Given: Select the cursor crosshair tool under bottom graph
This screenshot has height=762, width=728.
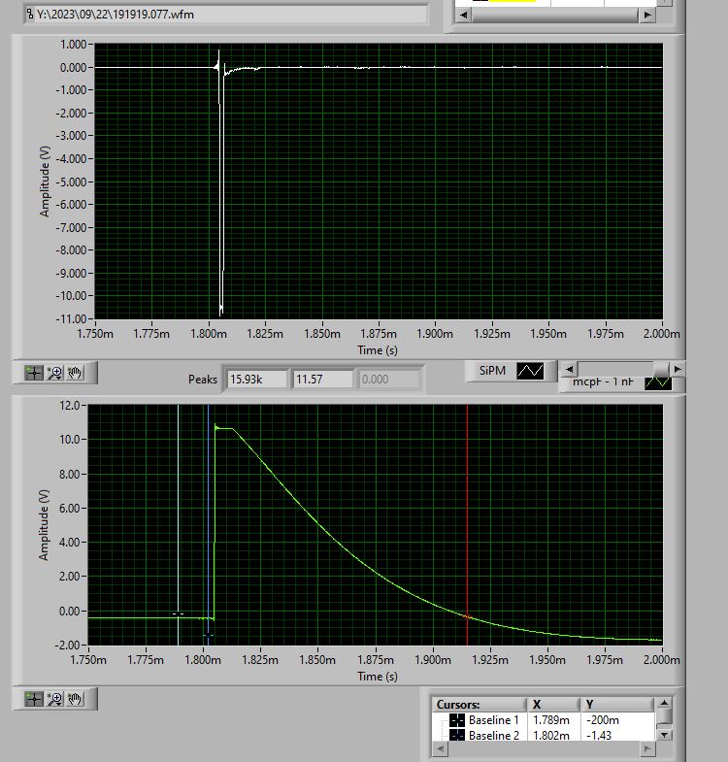Looking at the screenshot, I should click(34, 699).
